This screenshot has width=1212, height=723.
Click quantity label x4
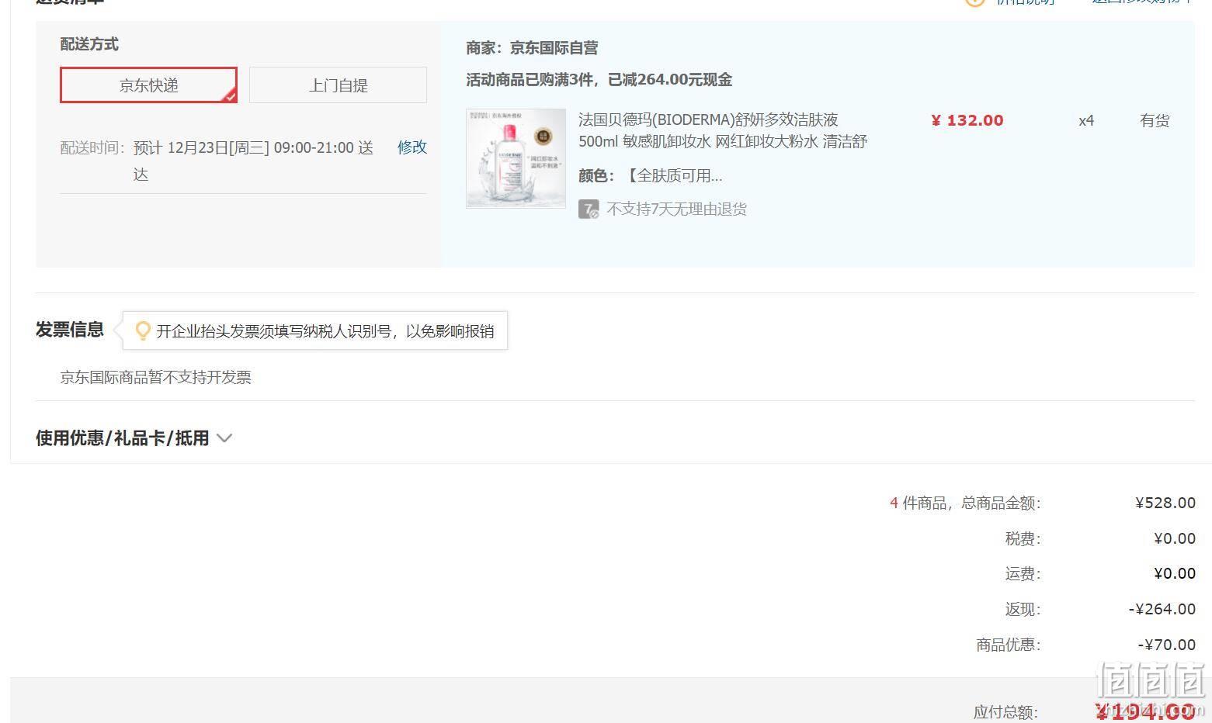[1086, 120]
